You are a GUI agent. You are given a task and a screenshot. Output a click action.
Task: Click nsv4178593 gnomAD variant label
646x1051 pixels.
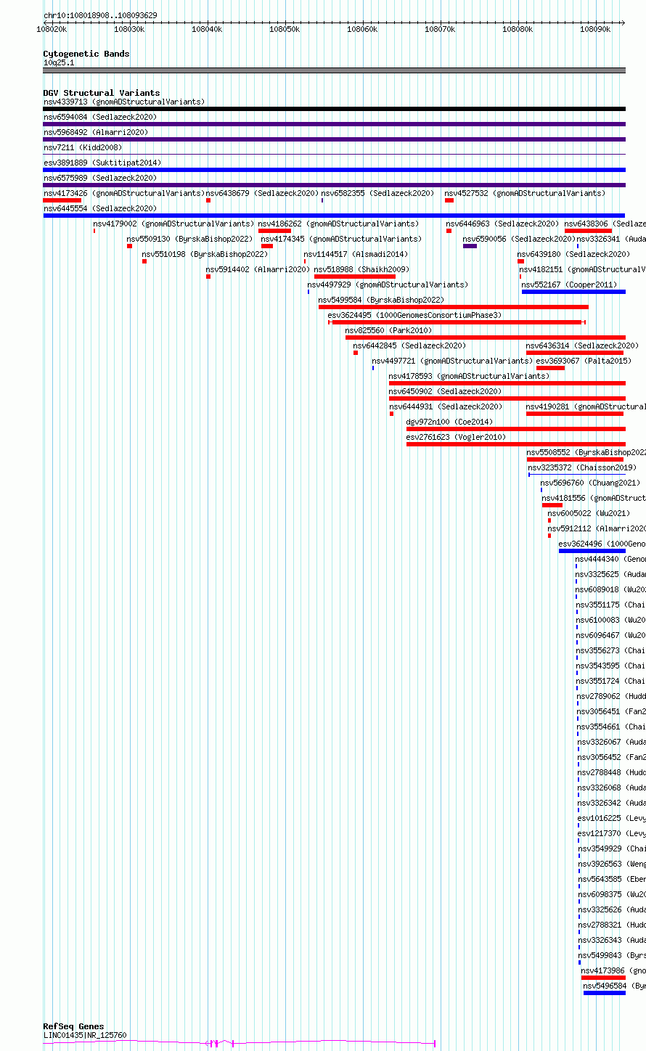click(470, 376)
